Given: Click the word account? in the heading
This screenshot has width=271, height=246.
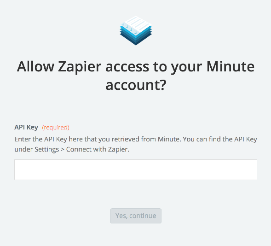Looking at the screenshot, I should pyautogui.click(x=136, y=85).
